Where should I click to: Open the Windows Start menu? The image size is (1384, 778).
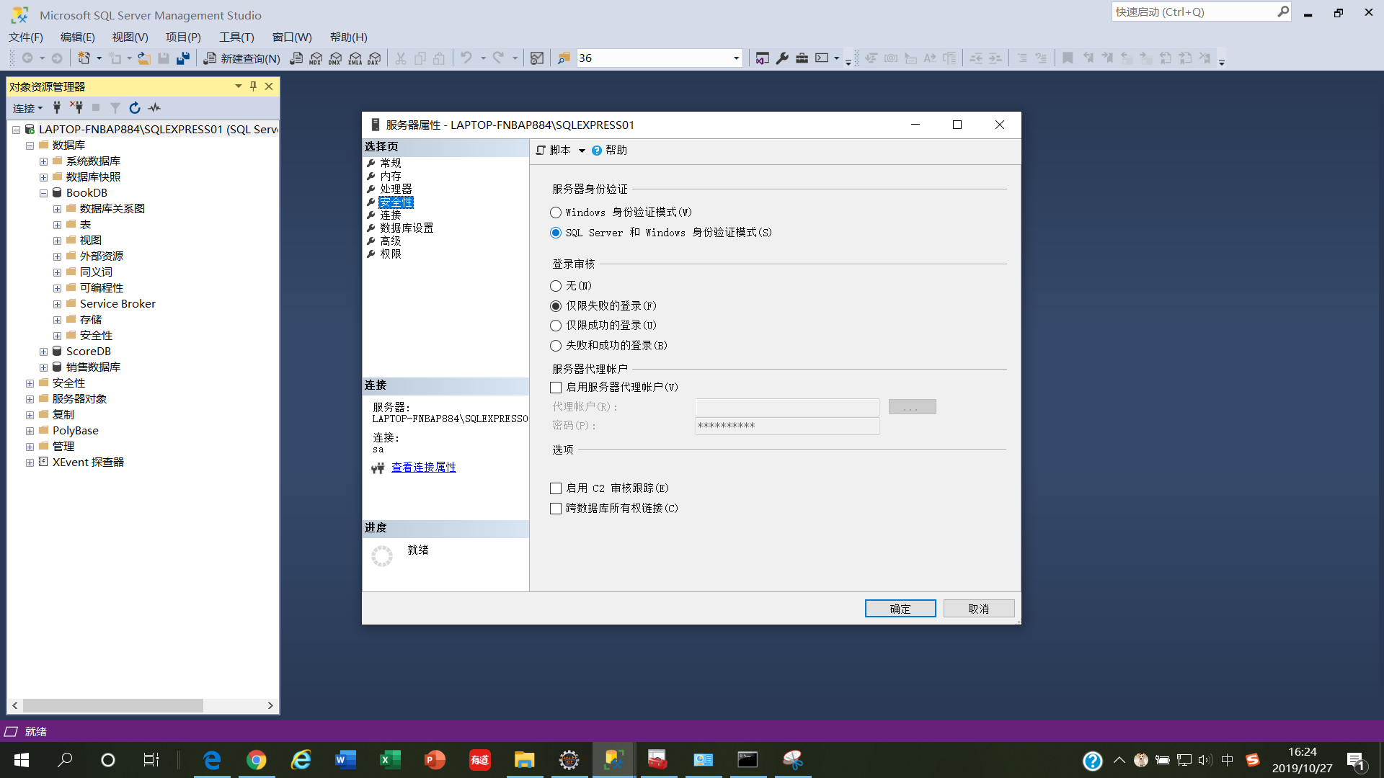[x=22, y=760]
